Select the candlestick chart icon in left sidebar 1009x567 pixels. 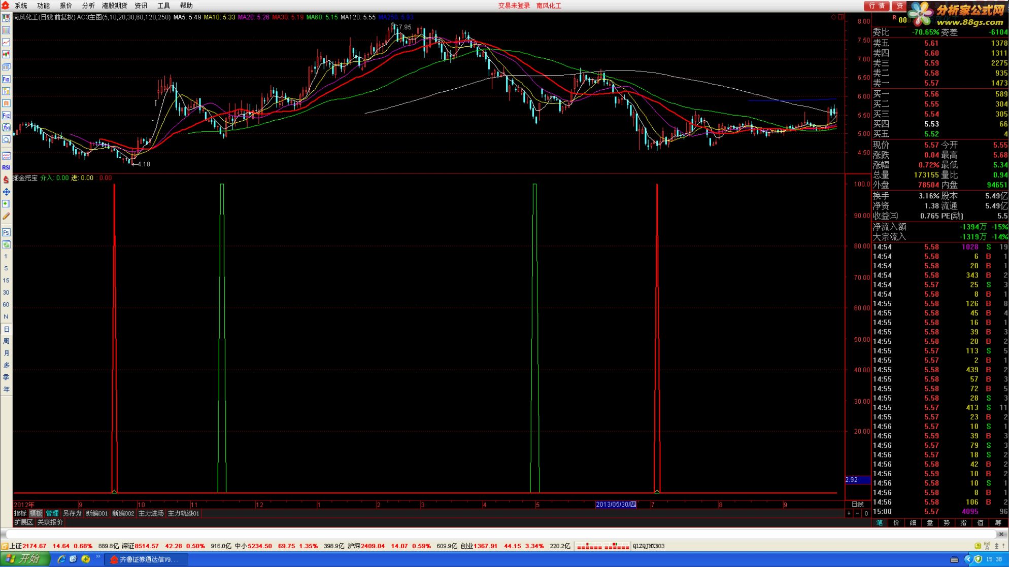click(6, 55)
